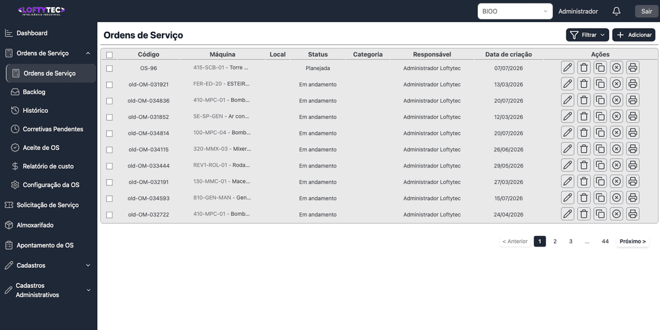
Task: Delete order OS-96 with trash icon
Action: tap(584, 67)
